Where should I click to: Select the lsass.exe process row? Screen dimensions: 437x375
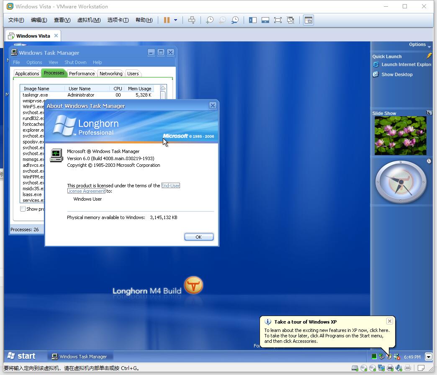pyautogui.click(x=32, y=194)
